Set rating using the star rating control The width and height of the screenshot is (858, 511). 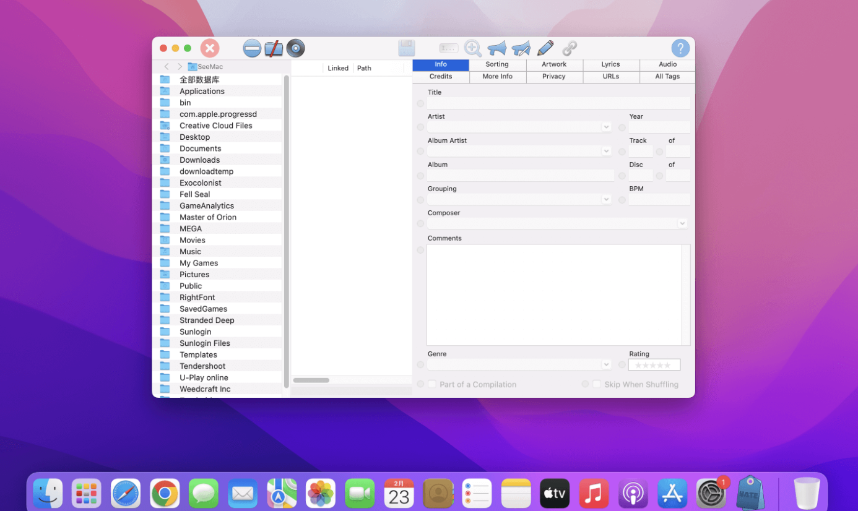(654, 365)
